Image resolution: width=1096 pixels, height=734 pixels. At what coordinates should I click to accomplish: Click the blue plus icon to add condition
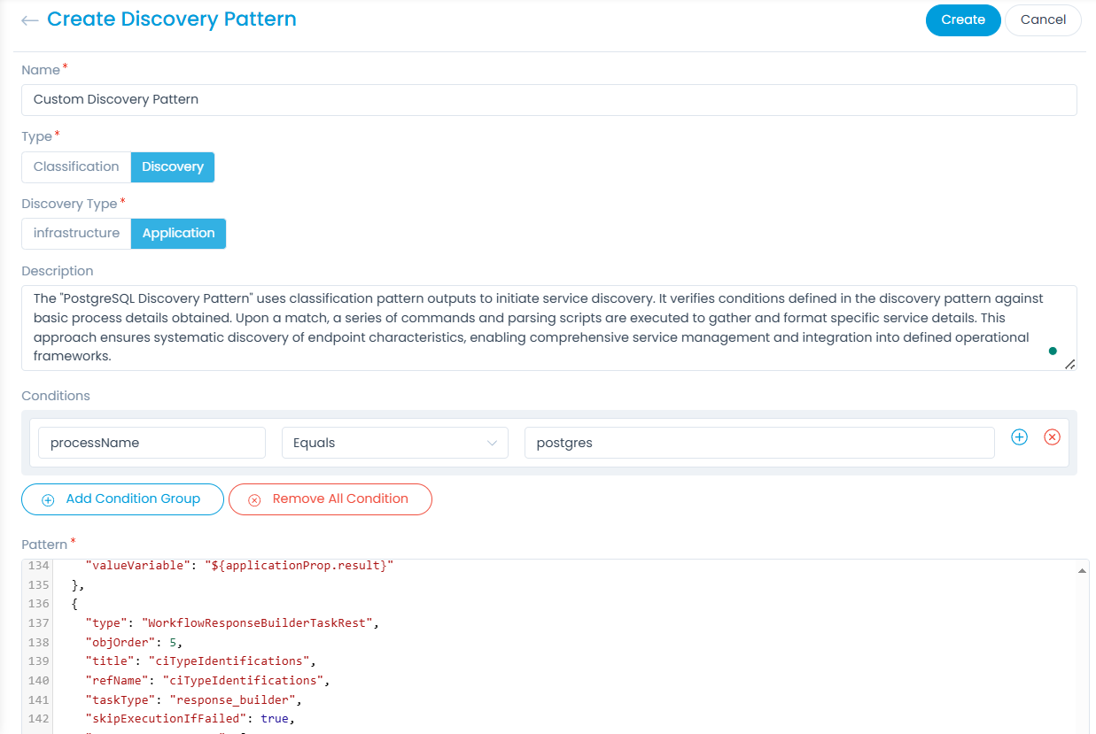(x=1019, y=437)
